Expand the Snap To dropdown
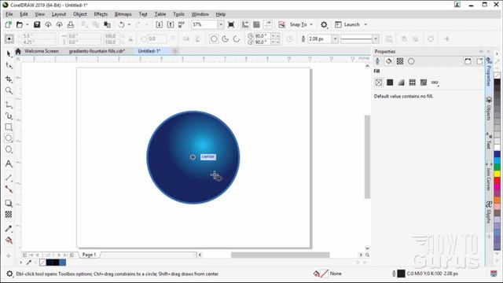Screen dimensions: 503x283 pyautogui.click(x=311, y=24)
